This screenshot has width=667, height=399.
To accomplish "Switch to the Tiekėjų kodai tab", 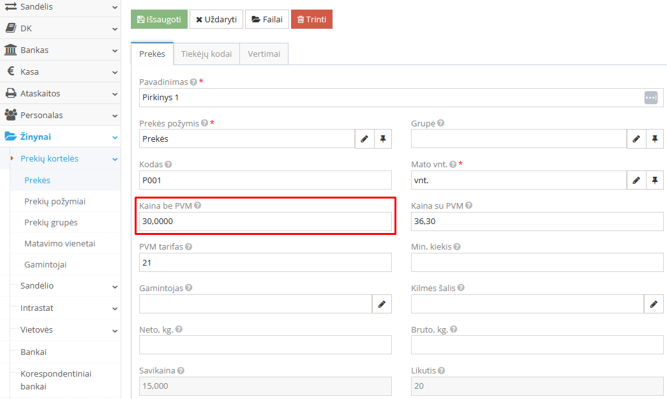I will click(x=206, y=54).
